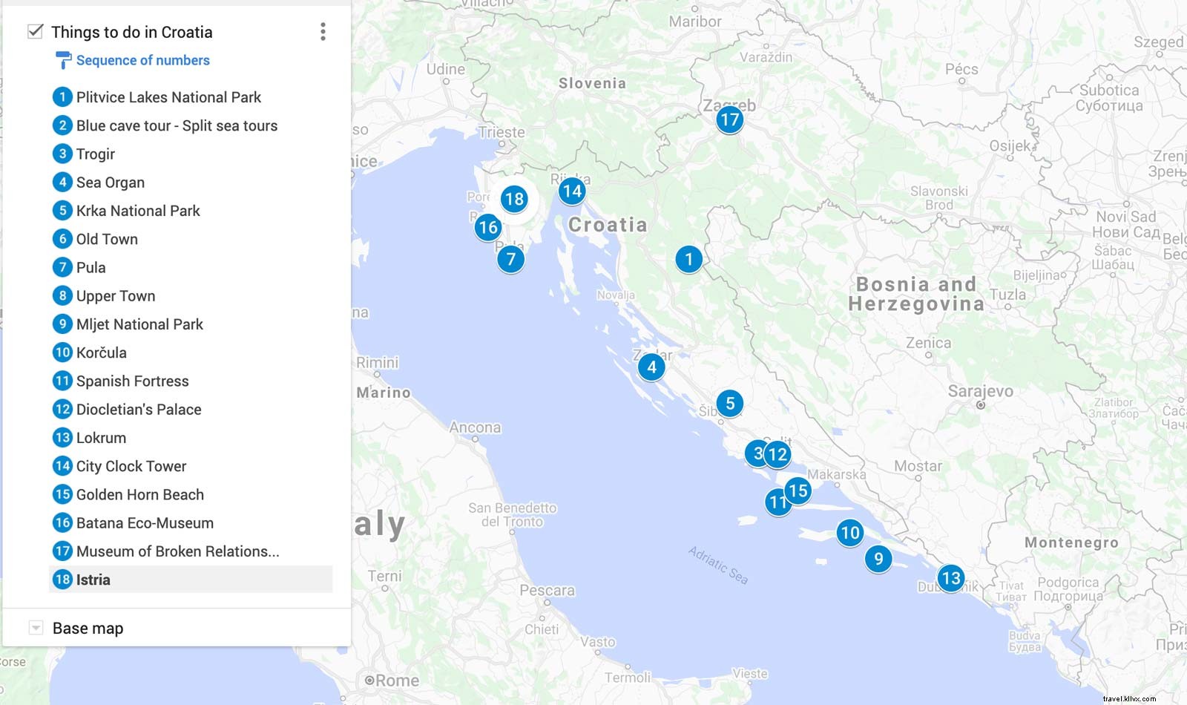Click marker 10 for Korčula island

click(849, 533)
